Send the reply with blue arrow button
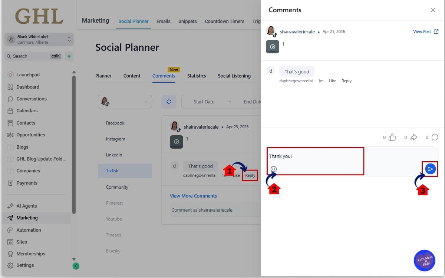 point(430,169)
